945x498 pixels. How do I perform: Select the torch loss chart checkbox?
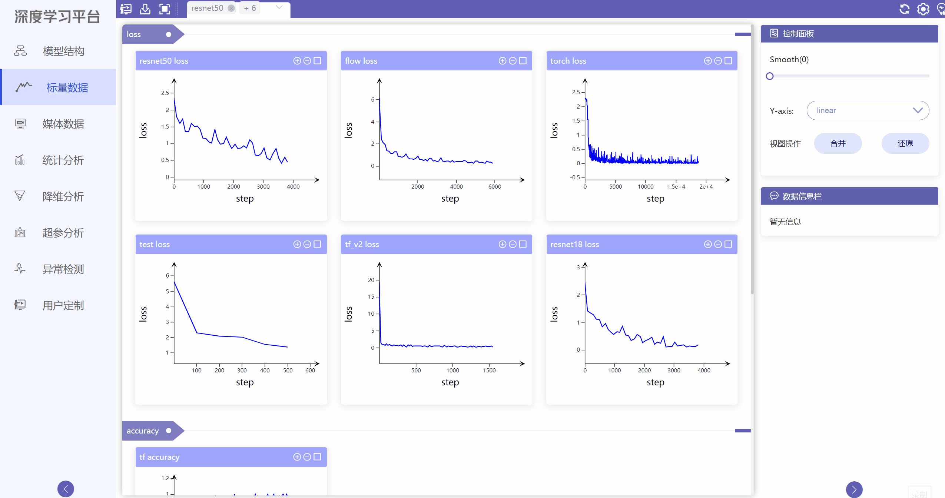coord(728,61)
